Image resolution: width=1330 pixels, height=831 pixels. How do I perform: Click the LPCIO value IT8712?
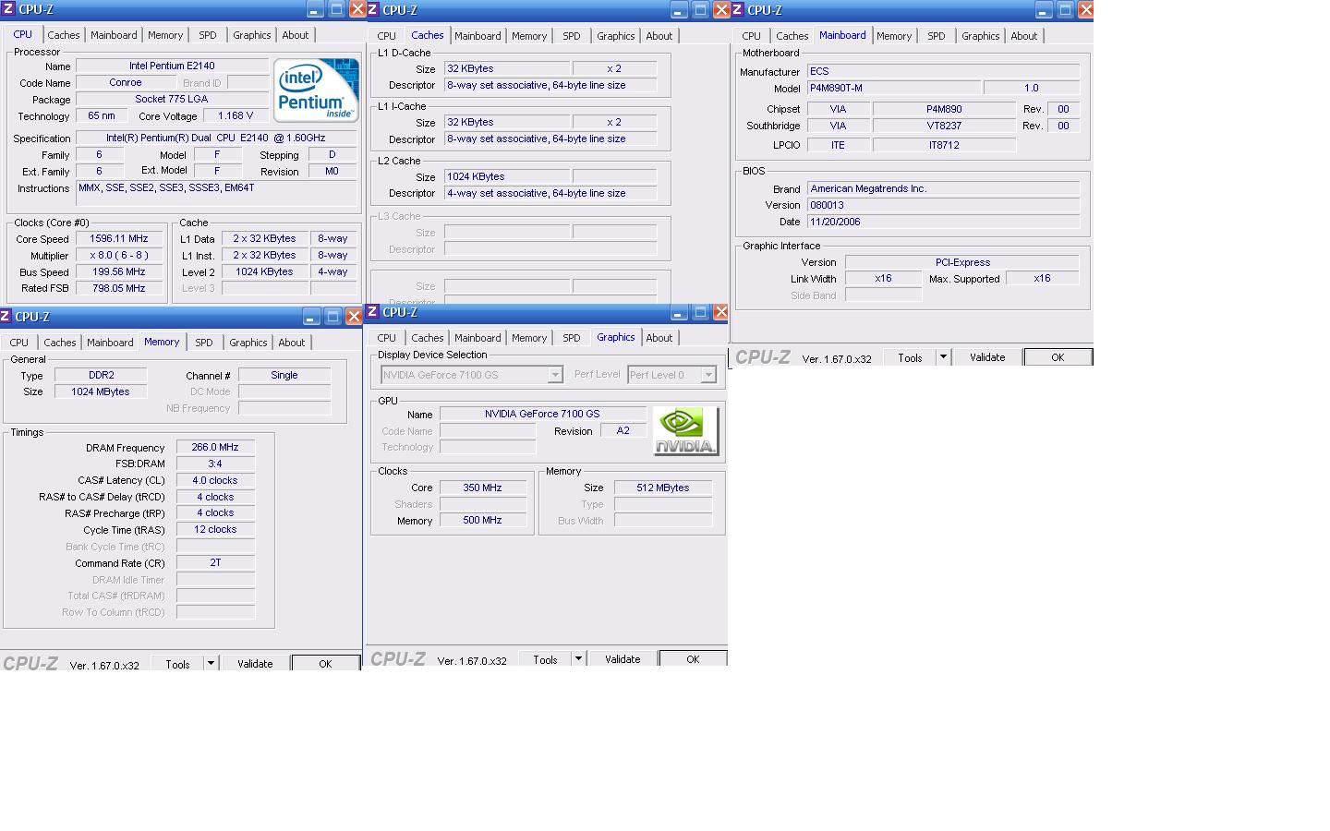tap(944, 145)
